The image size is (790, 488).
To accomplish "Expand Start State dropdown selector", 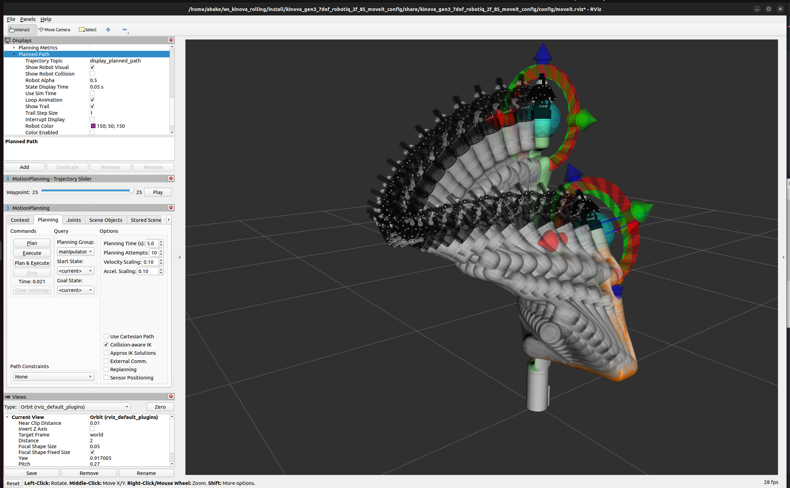I will (91, 270).
